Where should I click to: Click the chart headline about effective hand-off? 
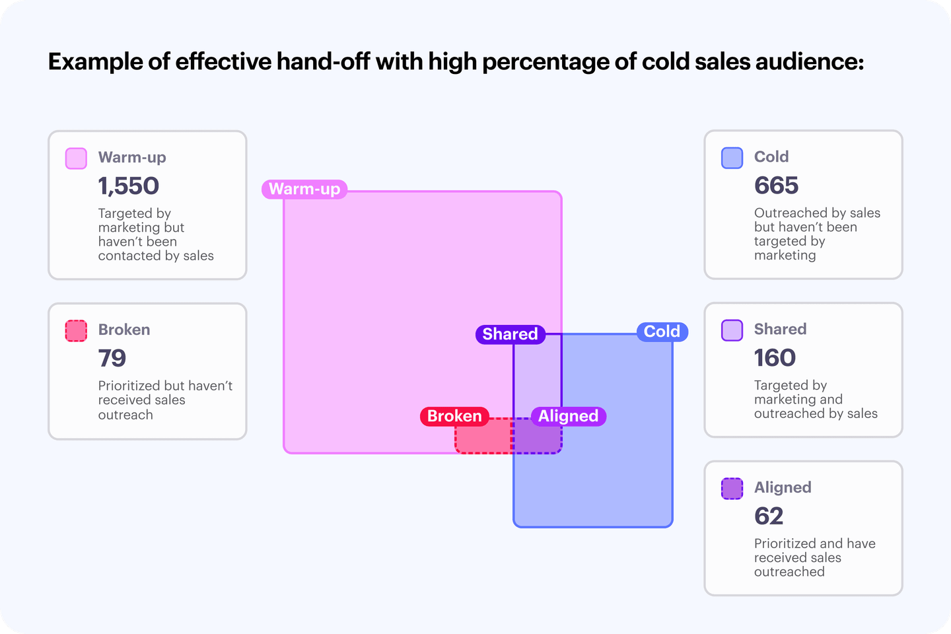456,61
